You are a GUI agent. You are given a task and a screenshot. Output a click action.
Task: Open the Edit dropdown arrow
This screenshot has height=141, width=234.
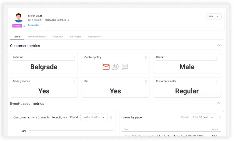coord(218,16)
